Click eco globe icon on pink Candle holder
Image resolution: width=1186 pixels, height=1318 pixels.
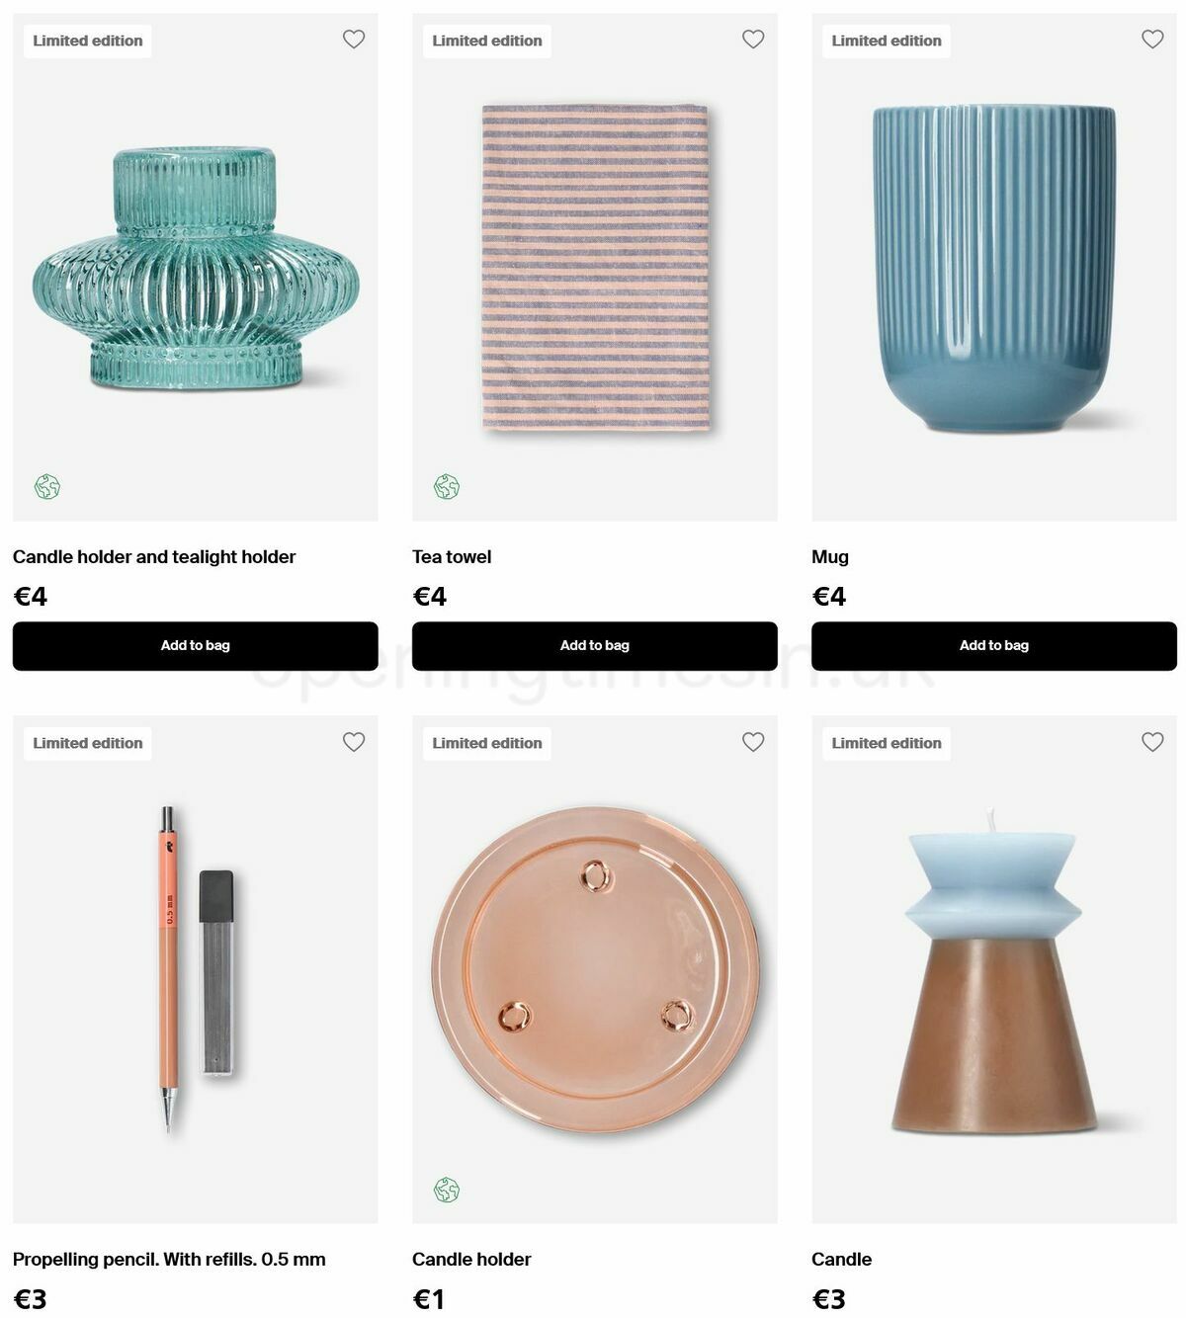[x=447, y=1190]
